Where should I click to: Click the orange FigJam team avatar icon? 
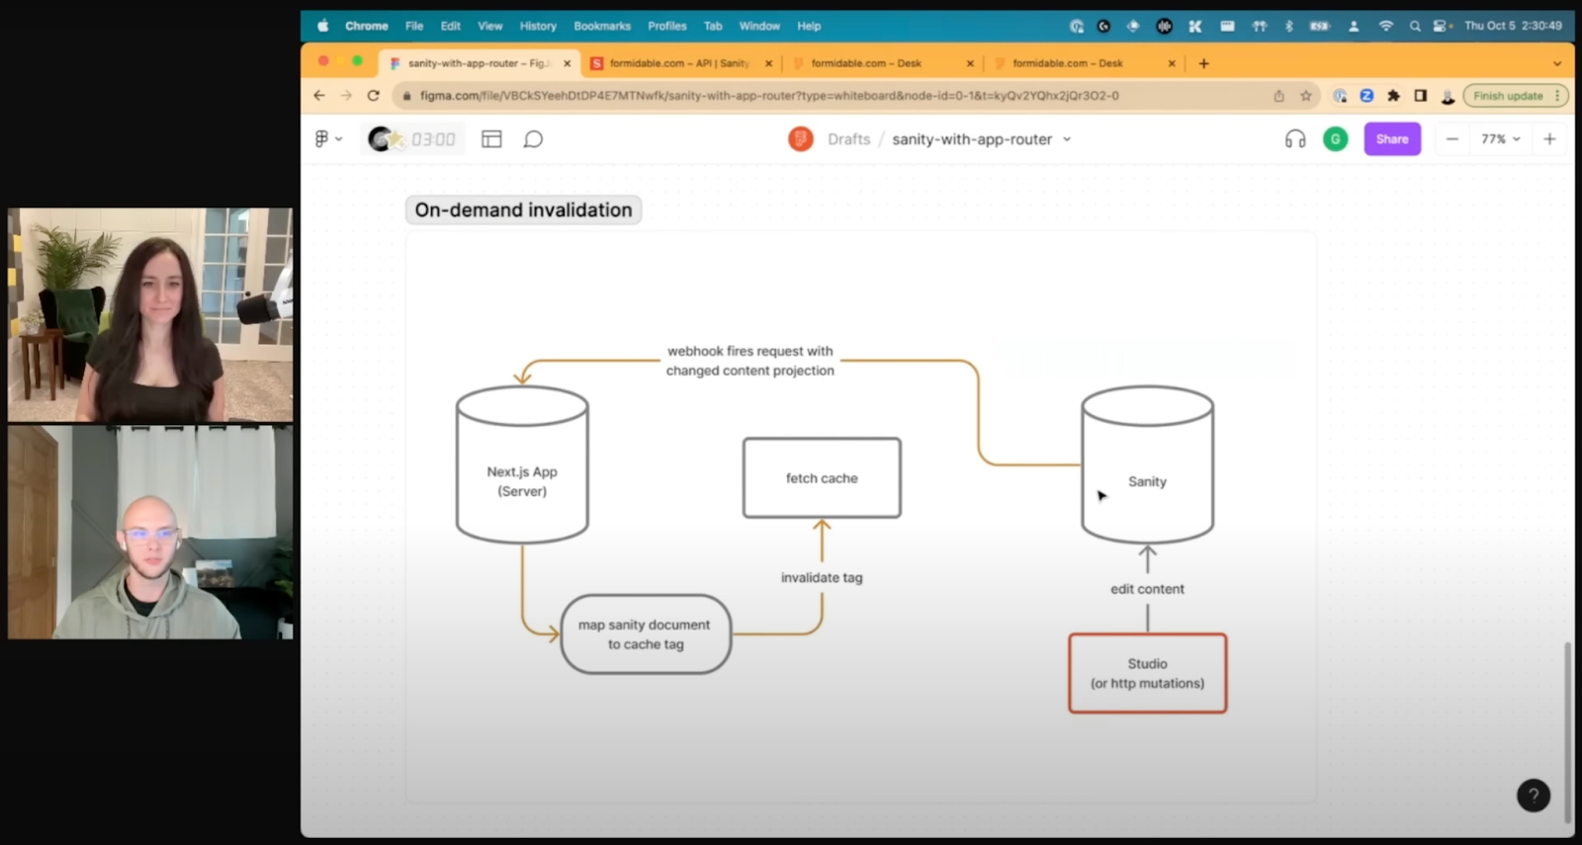coord(801,139)
